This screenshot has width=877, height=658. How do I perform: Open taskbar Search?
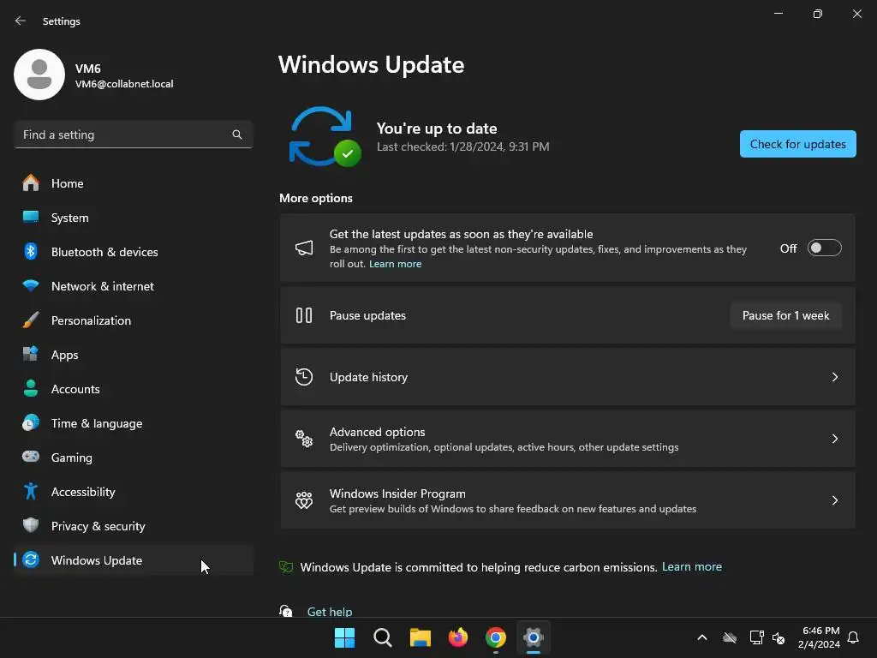click(x=383, y=637)
